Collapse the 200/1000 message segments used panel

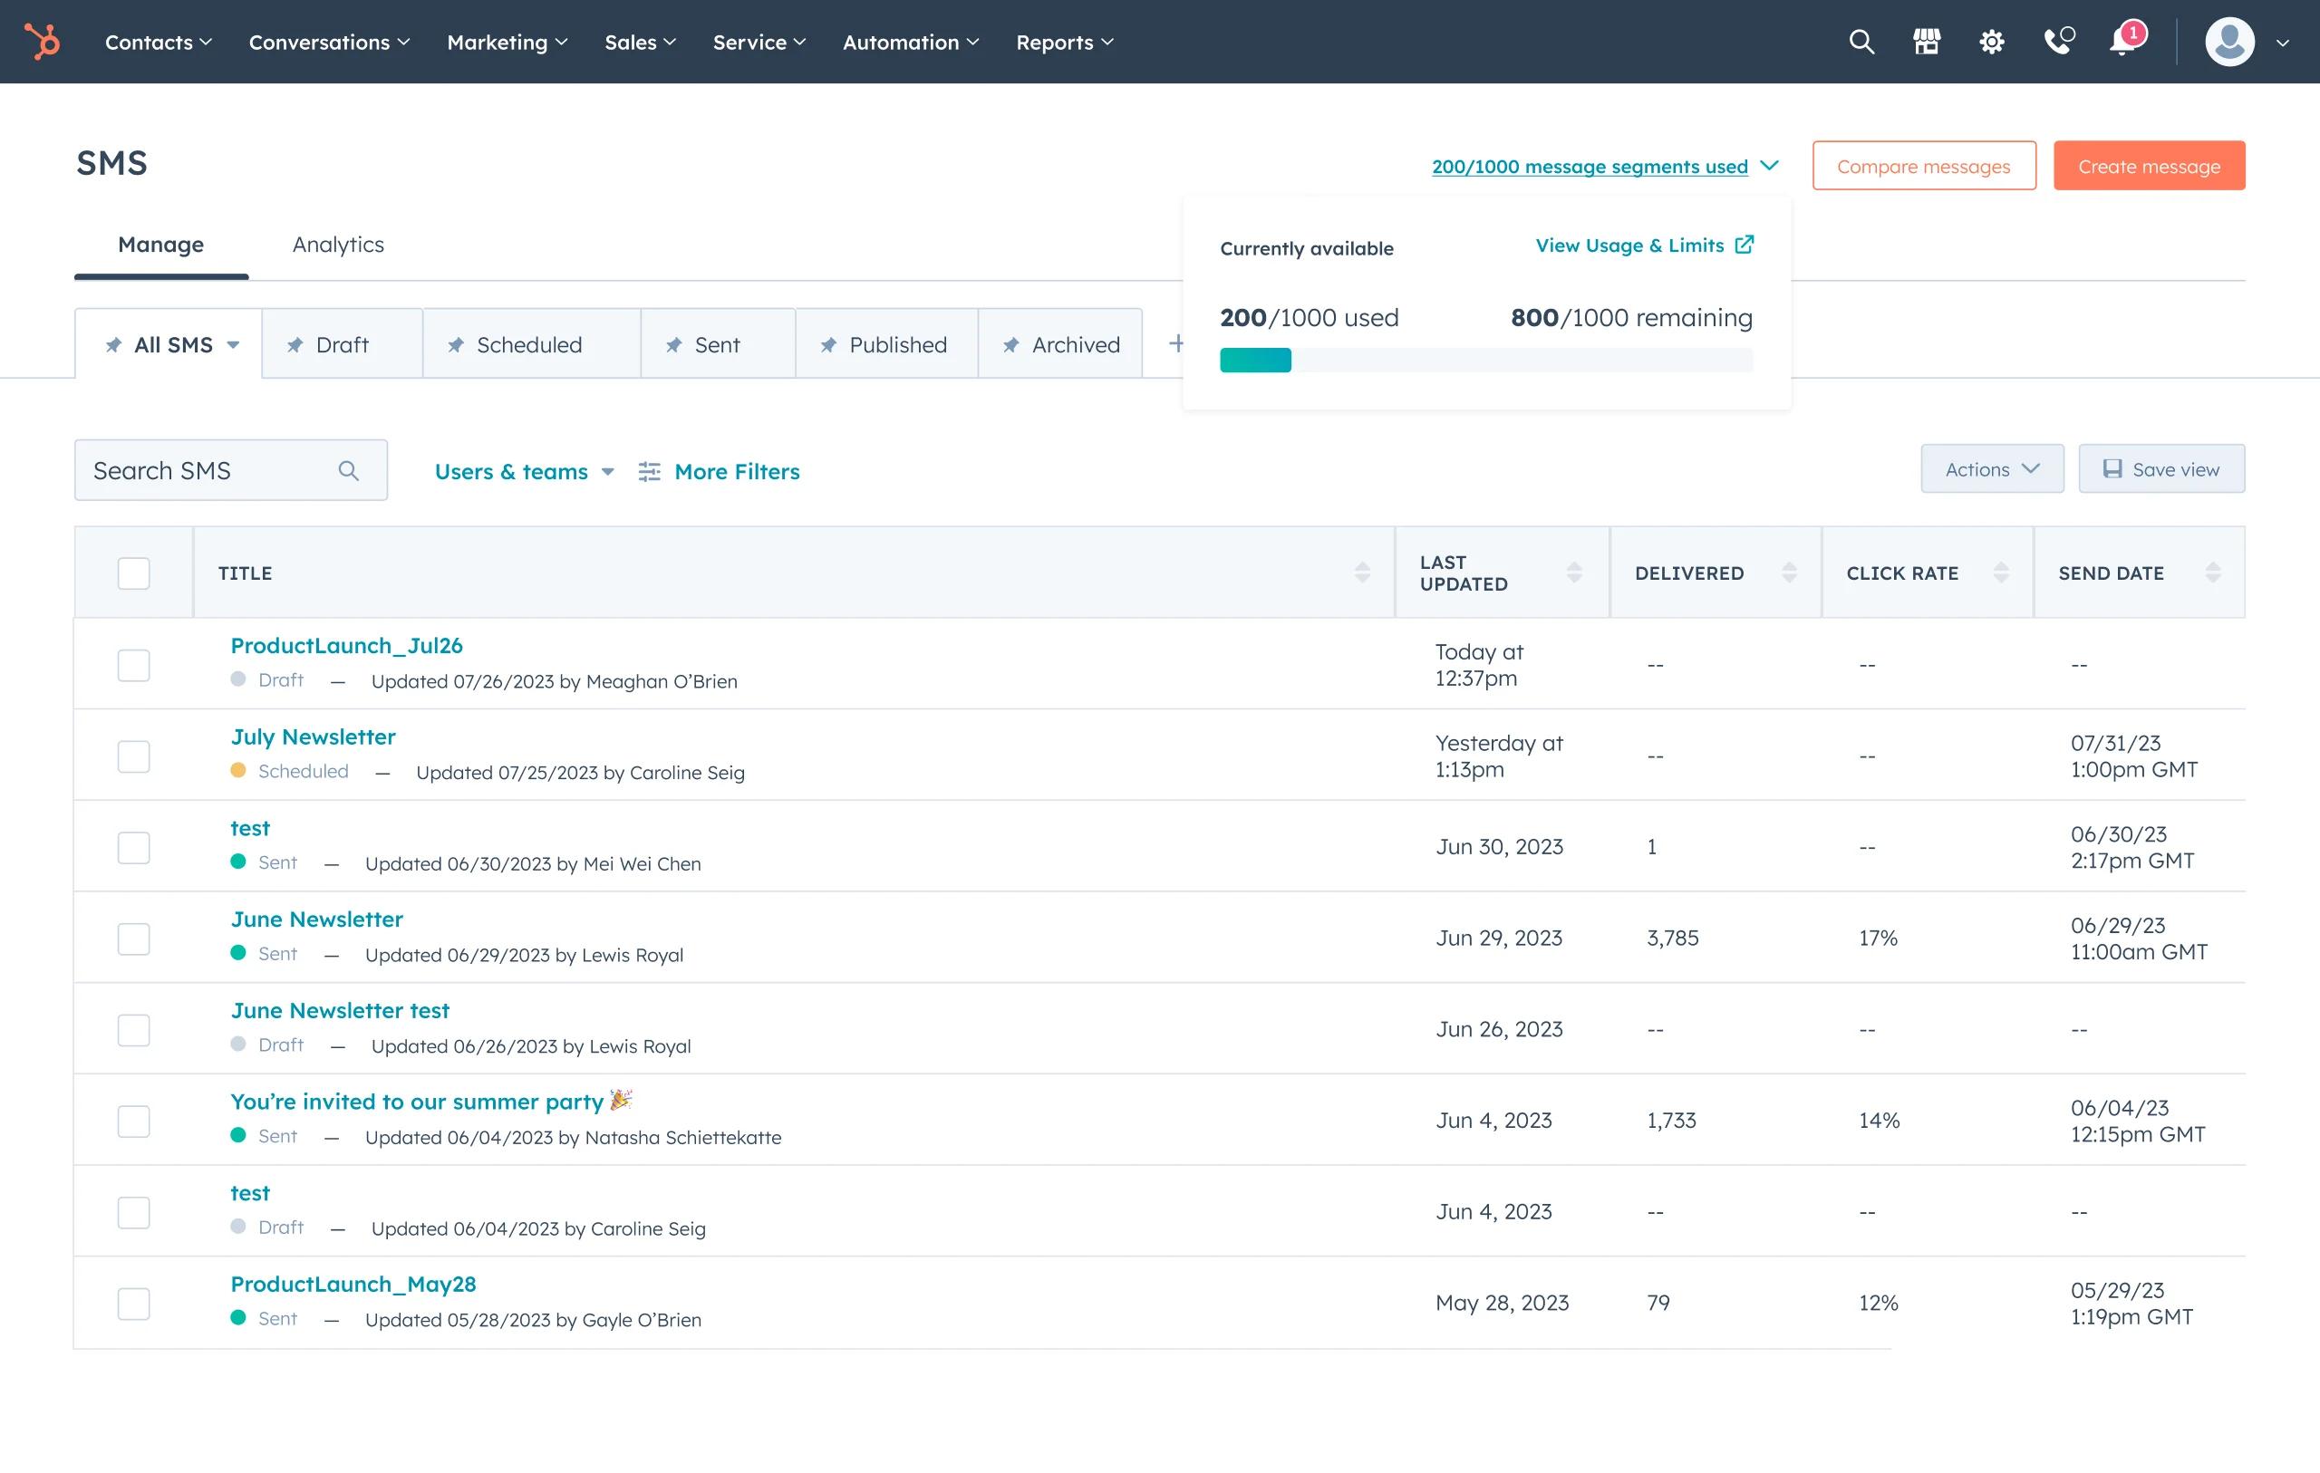click(1604, 166)
